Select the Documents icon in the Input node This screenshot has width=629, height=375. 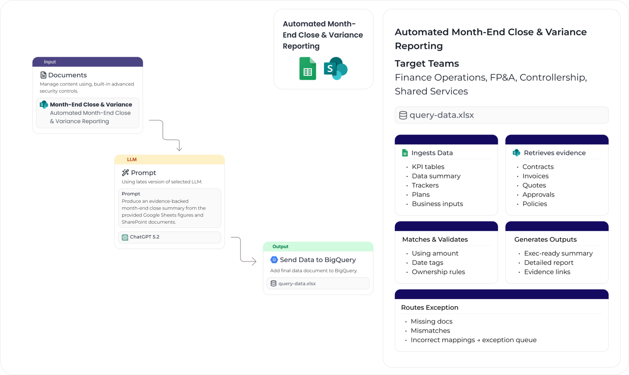[x=43, y=75]
